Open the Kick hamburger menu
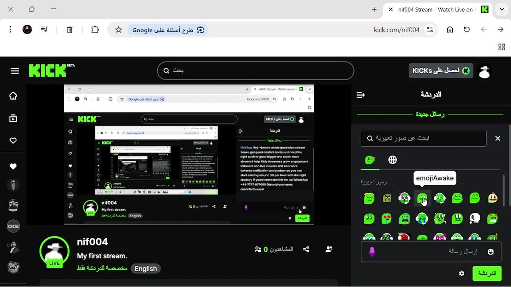This screenshot has width=511, height=287. 15,71
